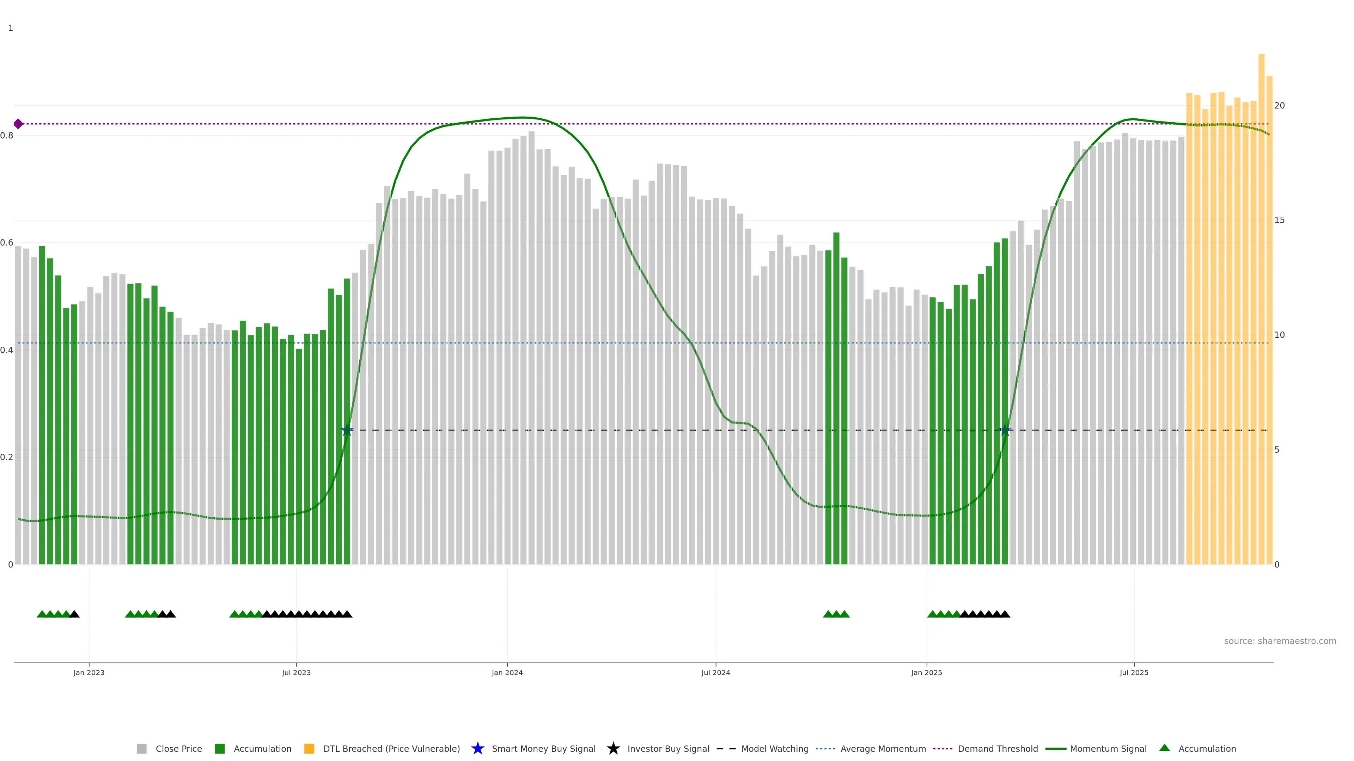Click the green Accumulation square legend swatch
The height and width of the screenshot is (761, 1354).
pyautogui.click(x=220, y=748)
